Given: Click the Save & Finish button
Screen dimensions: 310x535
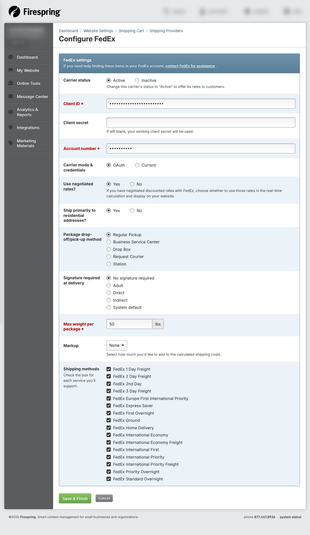Looking at the screenshot, I should 75,498.
